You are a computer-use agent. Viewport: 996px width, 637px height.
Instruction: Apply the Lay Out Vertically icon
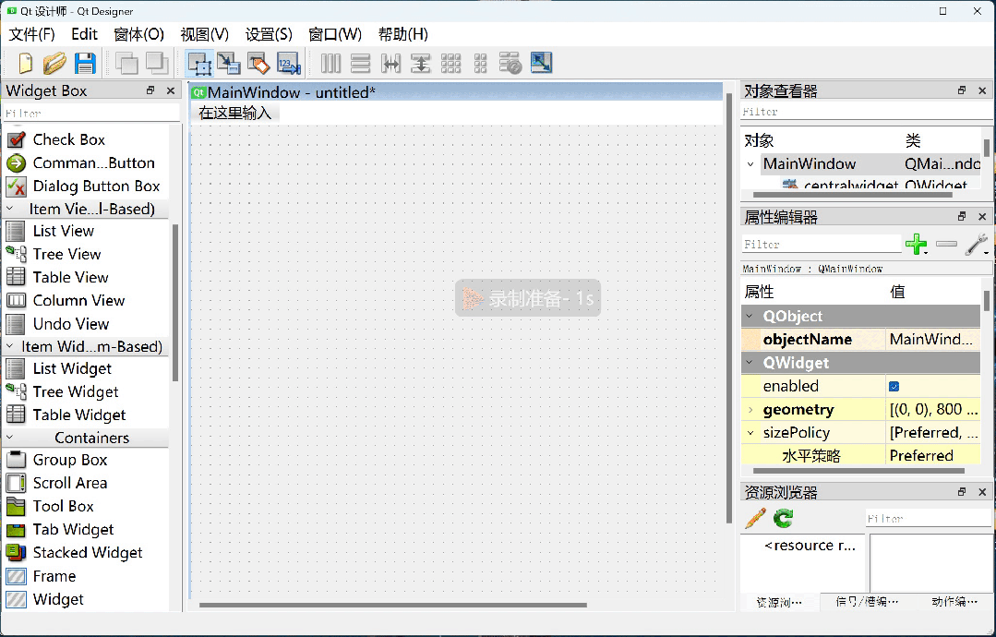click(360, 64)
